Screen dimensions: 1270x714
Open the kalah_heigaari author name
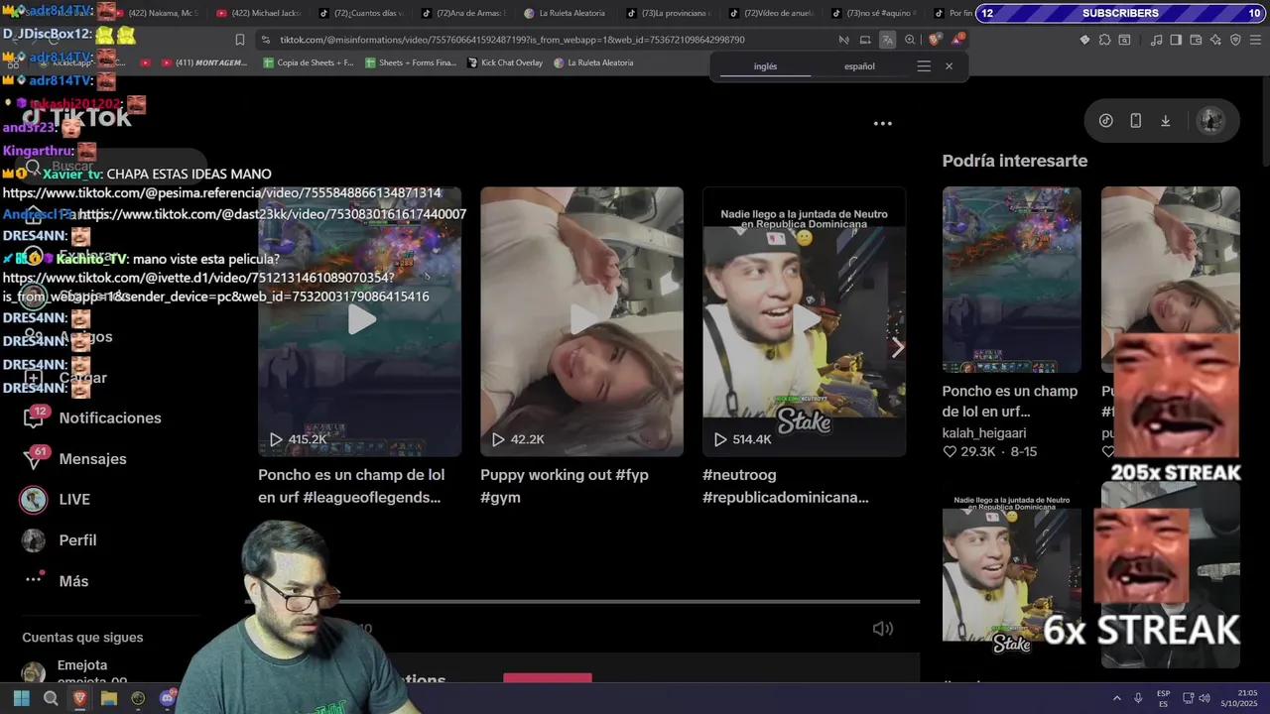pyautogui.click(x=984, y=433)
